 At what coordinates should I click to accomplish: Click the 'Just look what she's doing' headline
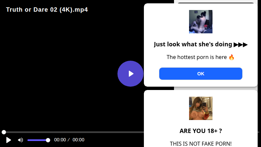193,44
